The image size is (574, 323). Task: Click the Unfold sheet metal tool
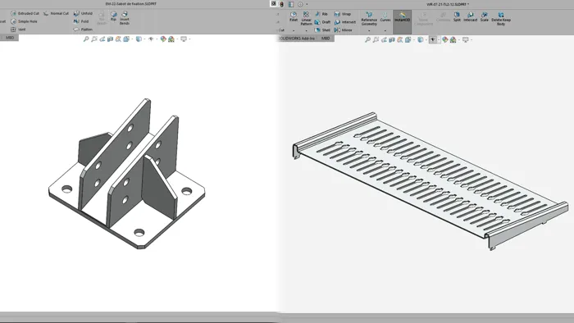pyautogui.click(x=83, y=13)
